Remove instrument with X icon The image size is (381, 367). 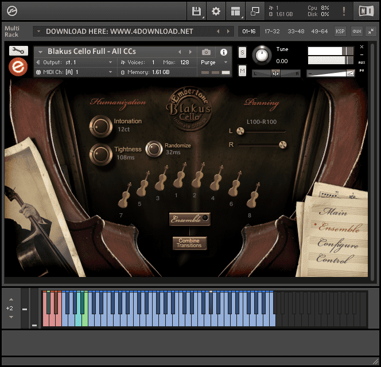361,46
